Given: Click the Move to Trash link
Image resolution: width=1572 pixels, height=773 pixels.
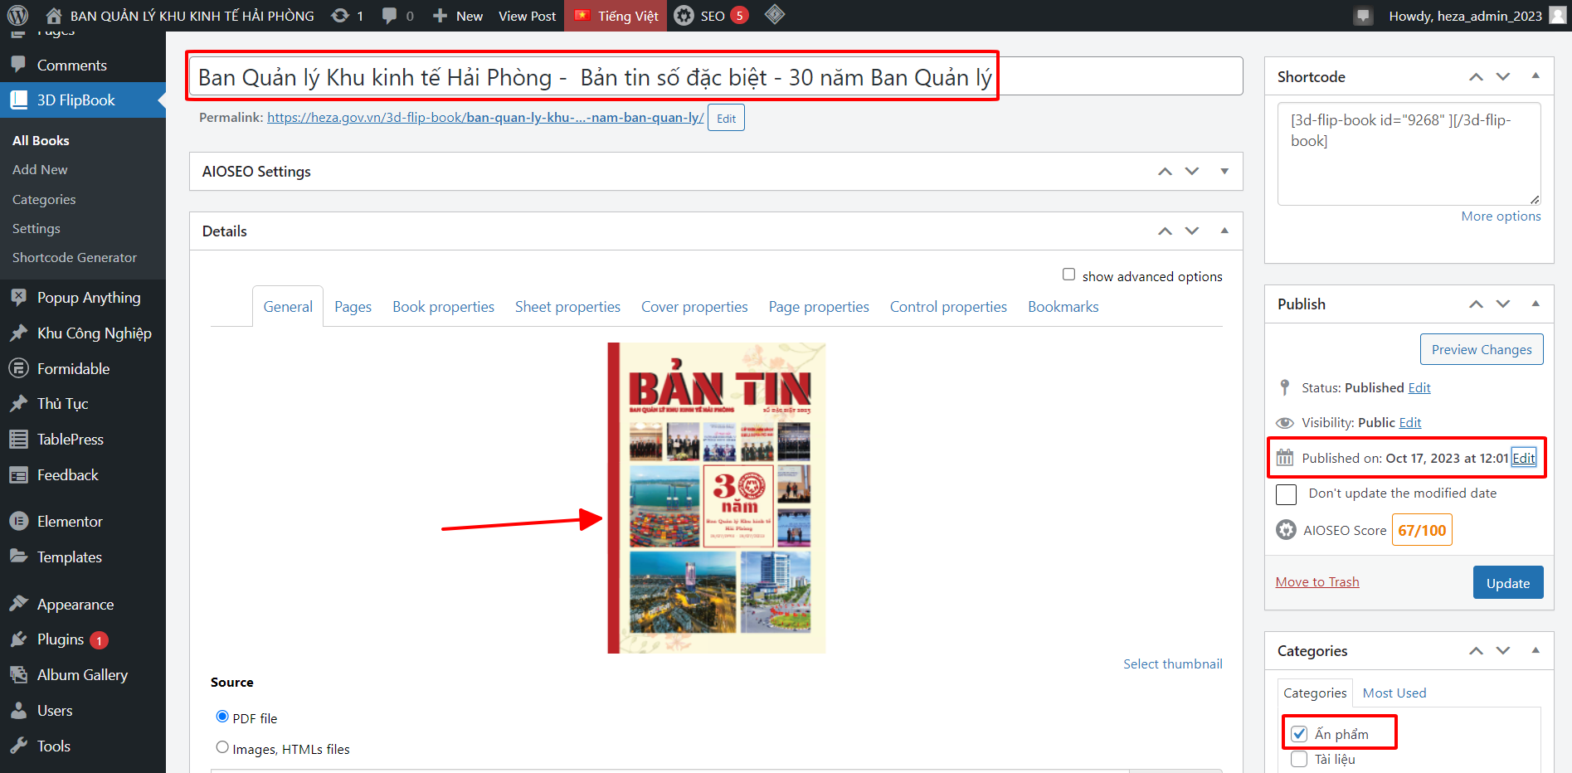Looking at the screenshot, I should point(1316,582).
